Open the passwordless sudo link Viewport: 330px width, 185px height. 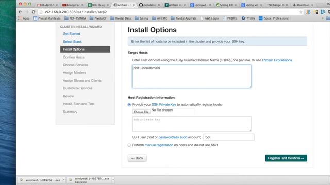tap(173, 137)
